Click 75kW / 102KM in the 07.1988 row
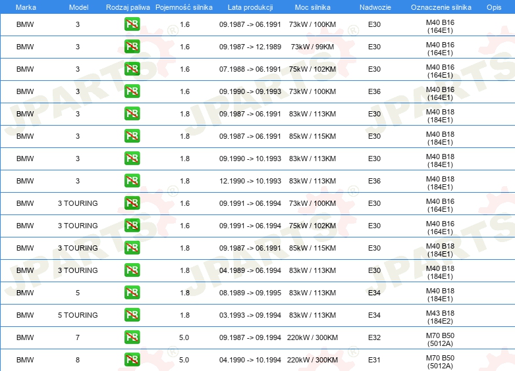This screenshot has height=371, width=515. (x=312, y=69)
